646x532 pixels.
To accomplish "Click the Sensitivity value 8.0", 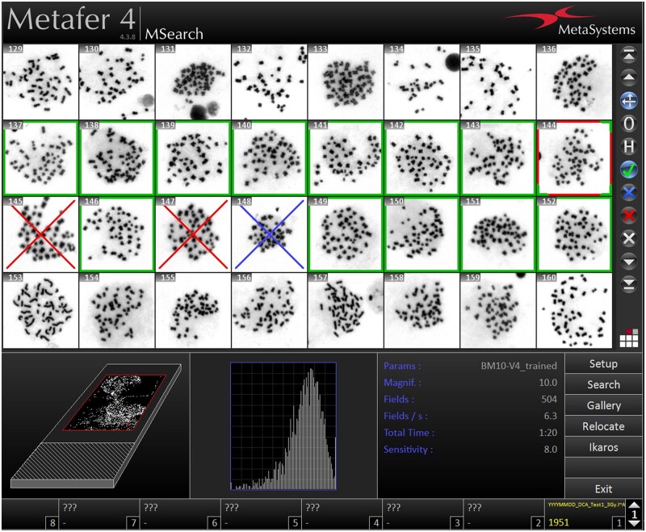I will pyautogui.click(x=551, y=449).
